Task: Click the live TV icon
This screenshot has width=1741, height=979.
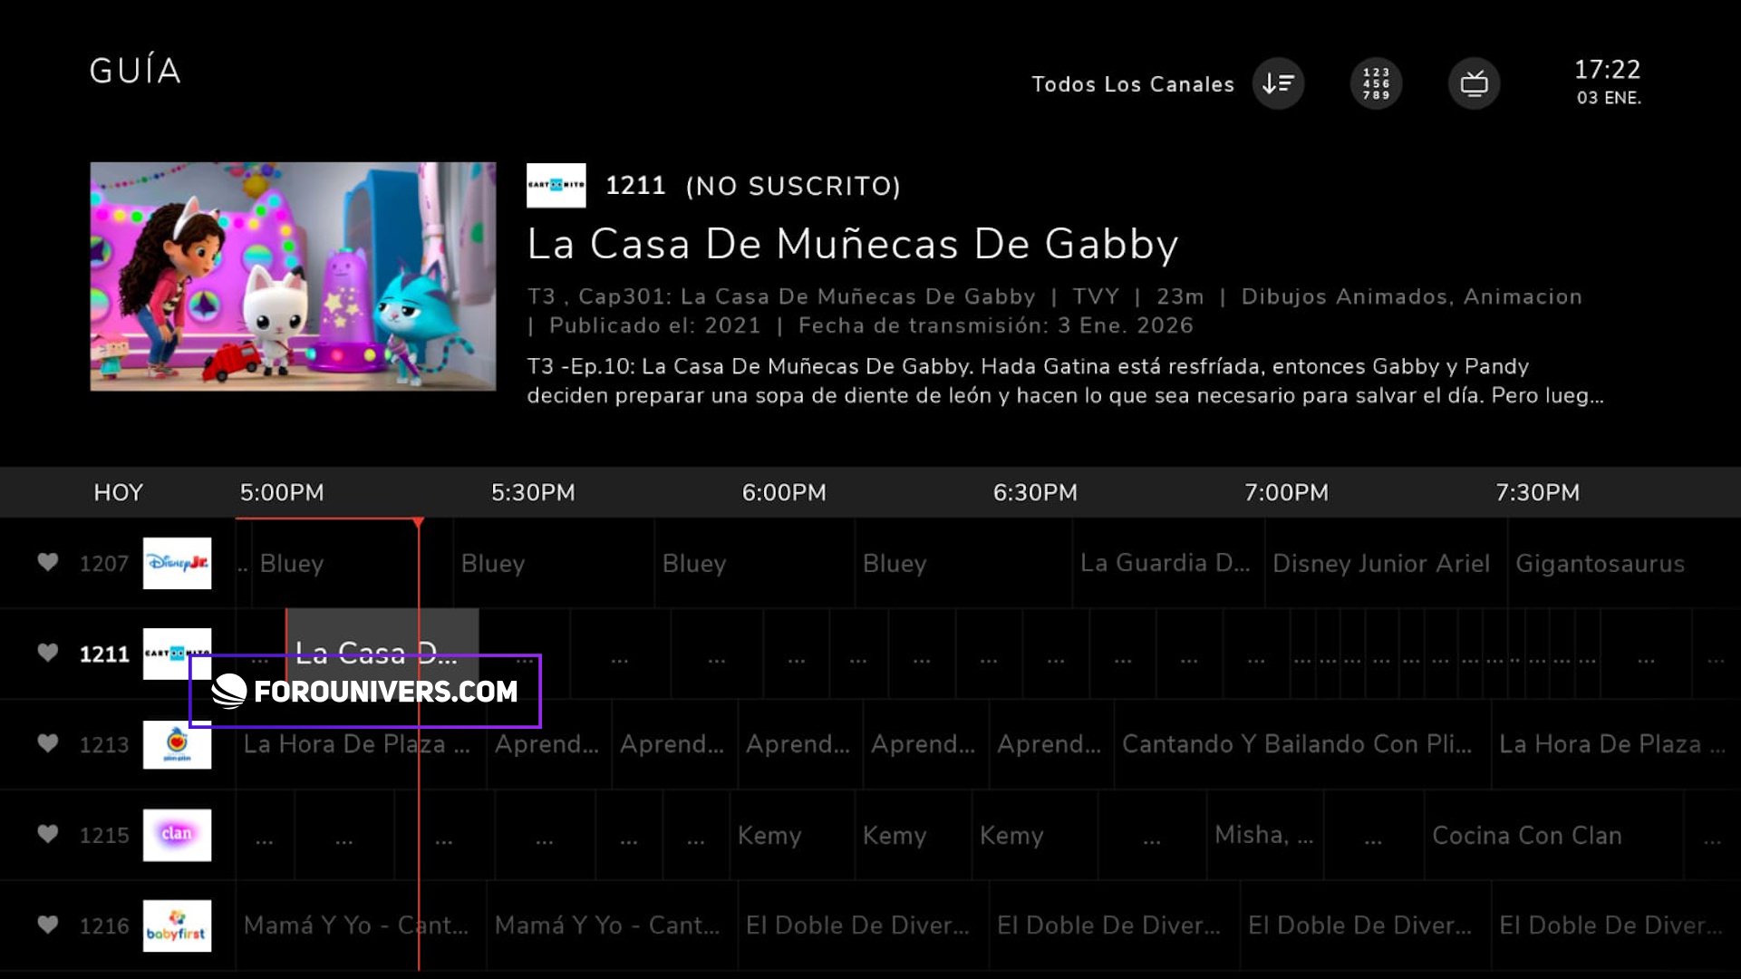Action: click(1474, 83)
